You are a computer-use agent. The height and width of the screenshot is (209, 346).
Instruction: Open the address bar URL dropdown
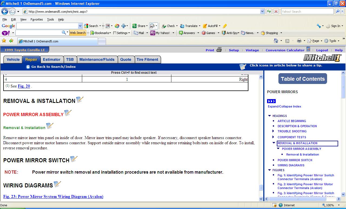coord(262,11)
